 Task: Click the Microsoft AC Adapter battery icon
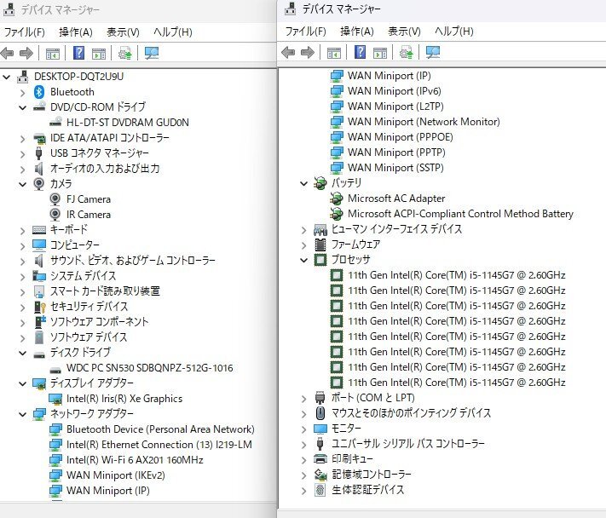click(336, 199)
